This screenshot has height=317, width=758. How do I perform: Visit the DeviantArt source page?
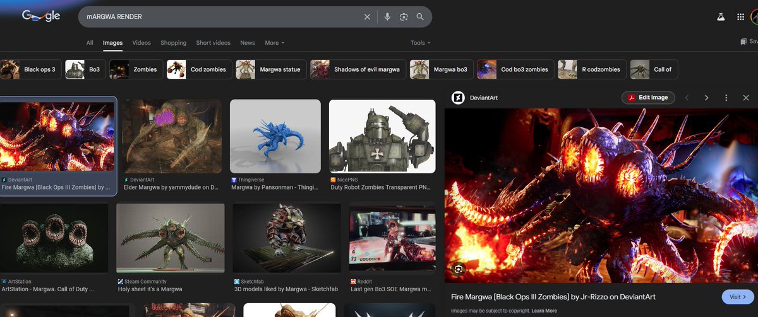pos(738,297)
